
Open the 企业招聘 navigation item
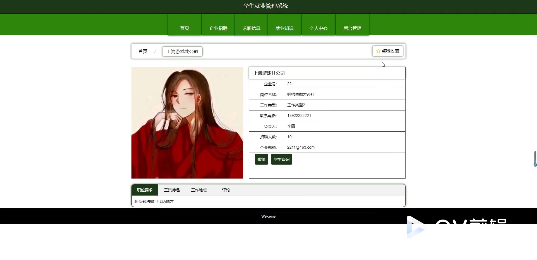(x=218, y=25)
